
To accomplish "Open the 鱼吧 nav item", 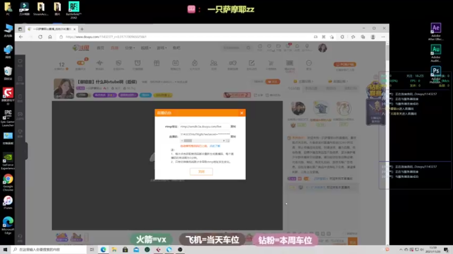I will [x=176, y=48].
